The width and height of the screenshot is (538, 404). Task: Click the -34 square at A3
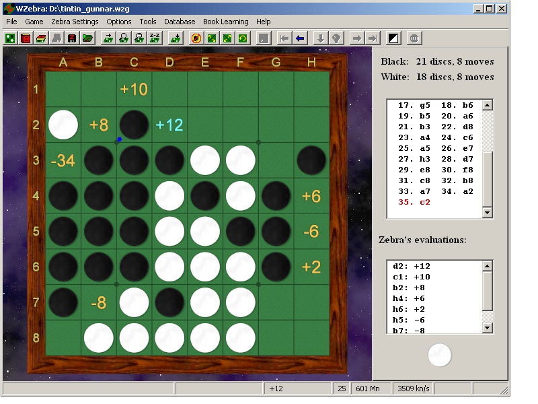click(63, 161)
